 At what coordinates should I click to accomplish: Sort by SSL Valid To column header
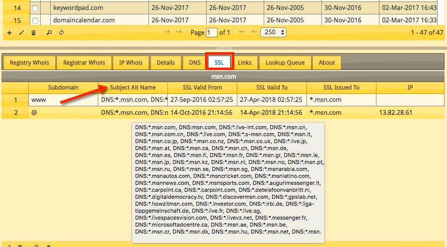pos(272,87)
